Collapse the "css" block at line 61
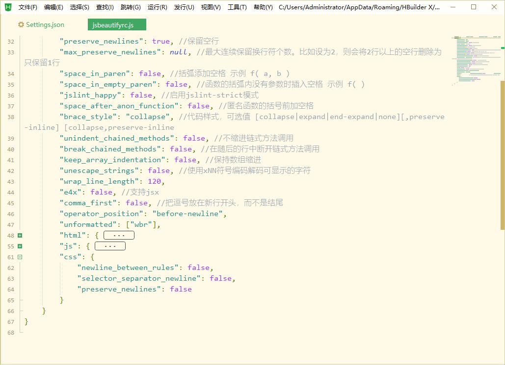Viewport: 505px width, 365px height. point(20,257)
